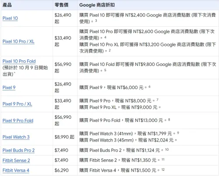Viewport: 219px width, 176px height.
Task: Open the Fitbit Sense 2 link
Action: click(x=16, y=160)
